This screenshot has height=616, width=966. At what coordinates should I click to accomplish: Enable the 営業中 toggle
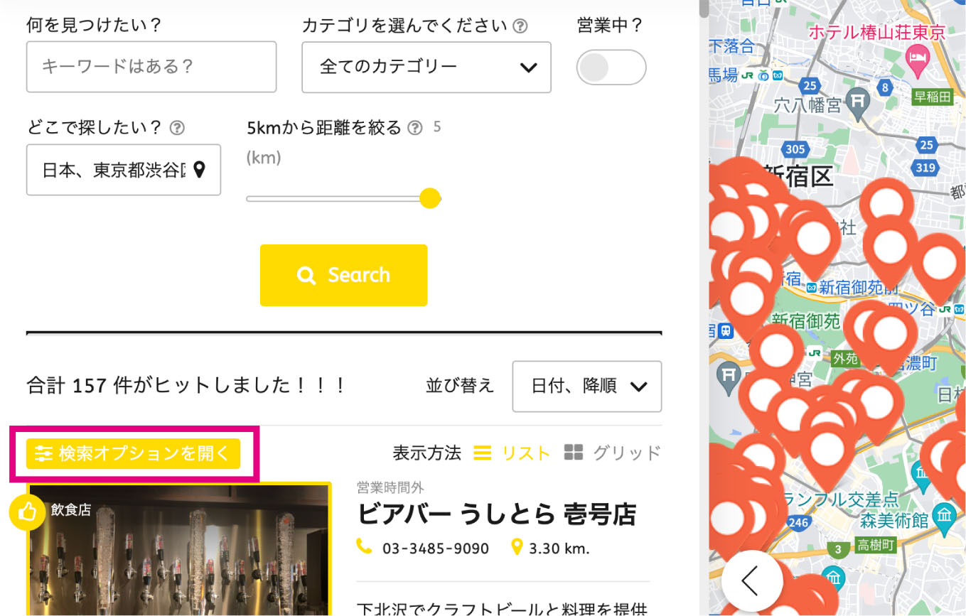click(611, 67)
